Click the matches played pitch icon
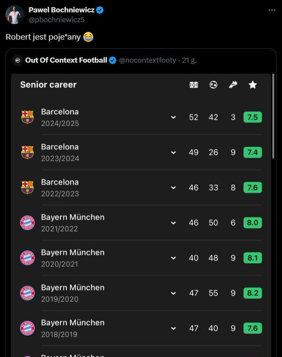 (x=194, y=85)
